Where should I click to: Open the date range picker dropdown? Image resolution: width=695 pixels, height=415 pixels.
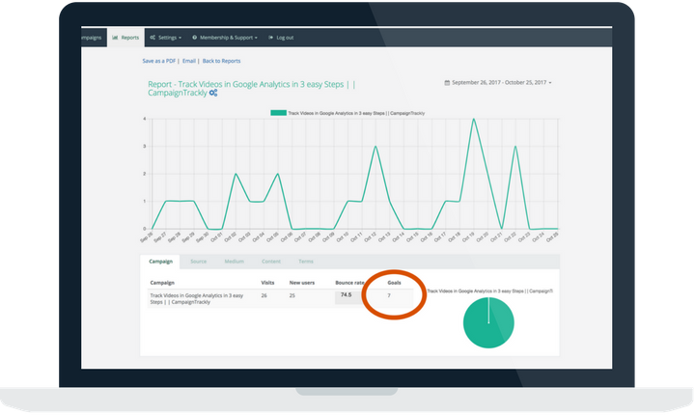(499, 83)
